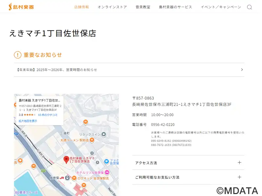
Task: Open the オンラインストア menu item
Action: pos(112,7)
